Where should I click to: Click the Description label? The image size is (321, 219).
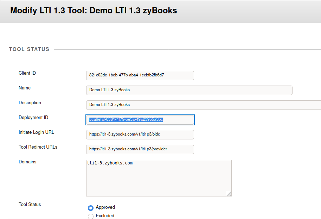click(x=30, y=102)
